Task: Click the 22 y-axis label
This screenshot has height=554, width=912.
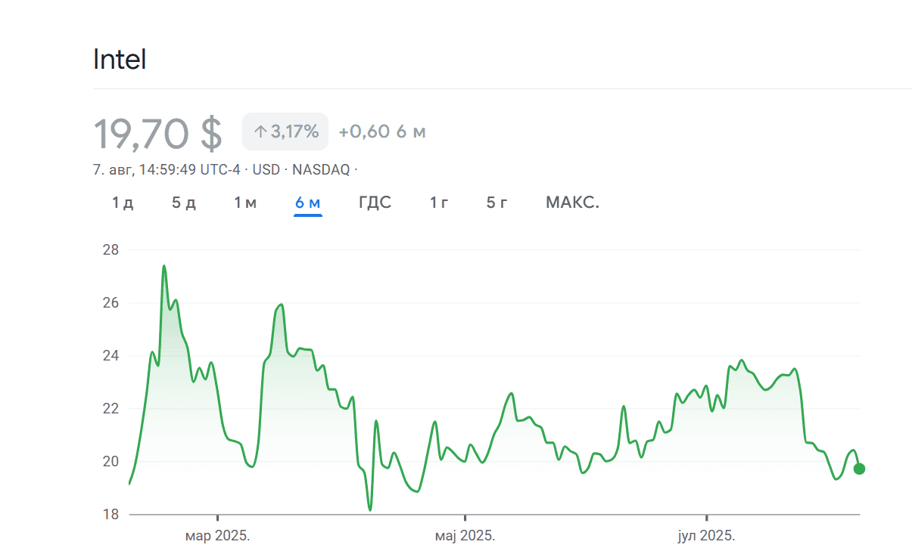Action: (x=110, y=408)
